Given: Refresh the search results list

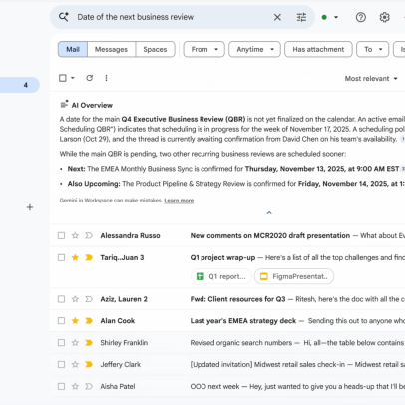Looking at the screenshot, I should (89, 78).
